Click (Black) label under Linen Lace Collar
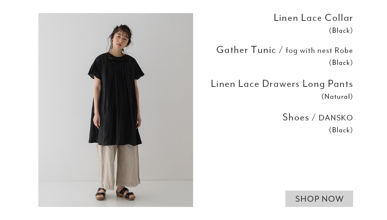Screen dimensions: 387x220 341,31
